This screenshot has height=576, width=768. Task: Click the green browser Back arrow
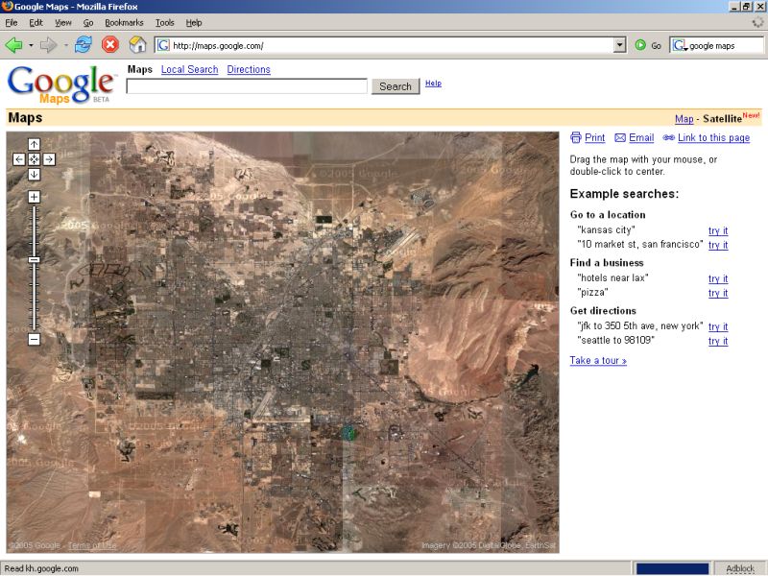[13, 45]
